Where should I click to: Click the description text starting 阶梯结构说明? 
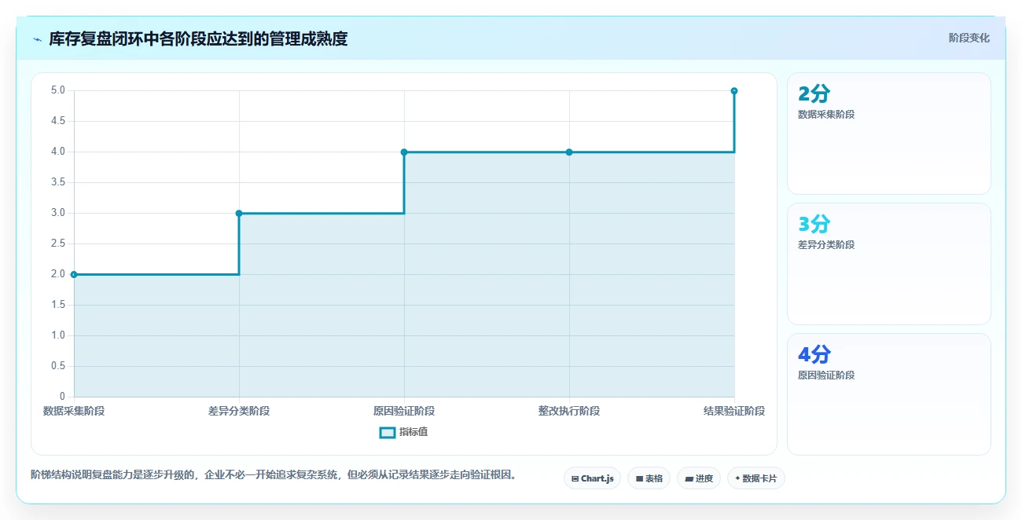pos(275,474)
